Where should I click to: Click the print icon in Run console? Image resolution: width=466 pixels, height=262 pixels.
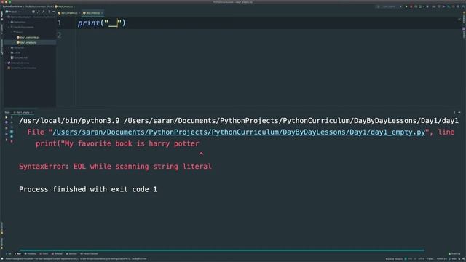(x=12, y=136)
